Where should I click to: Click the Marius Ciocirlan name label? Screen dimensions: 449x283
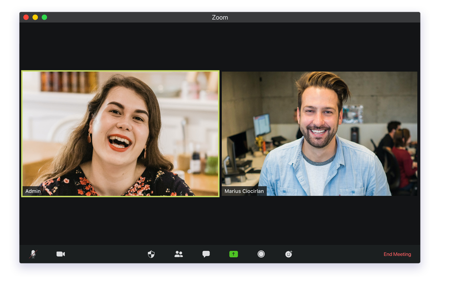244,191
